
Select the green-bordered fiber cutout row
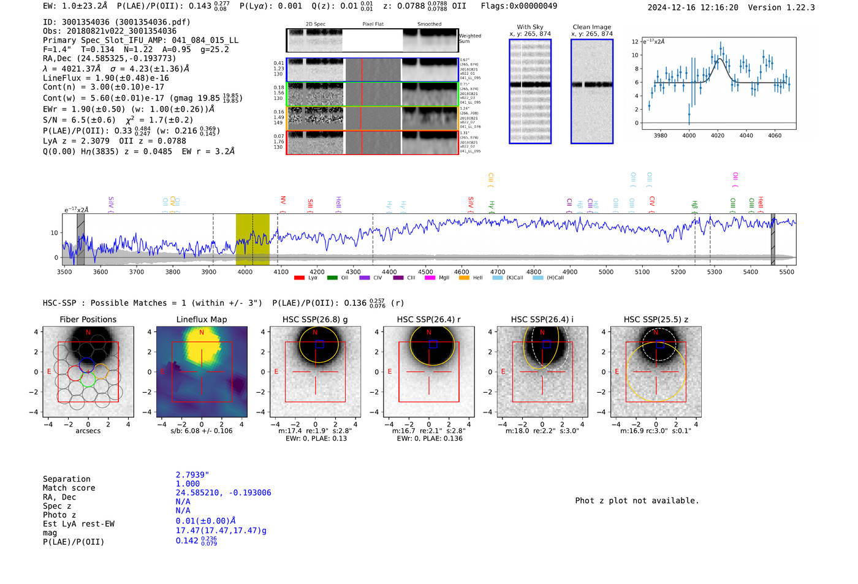click(x=372, y=94)
